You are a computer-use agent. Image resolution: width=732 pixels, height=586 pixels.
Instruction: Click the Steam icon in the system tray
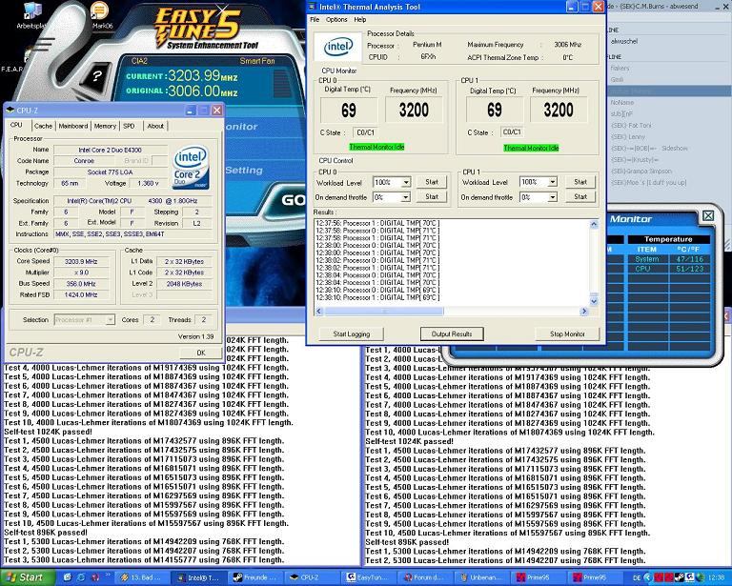(x=680, y=577)
